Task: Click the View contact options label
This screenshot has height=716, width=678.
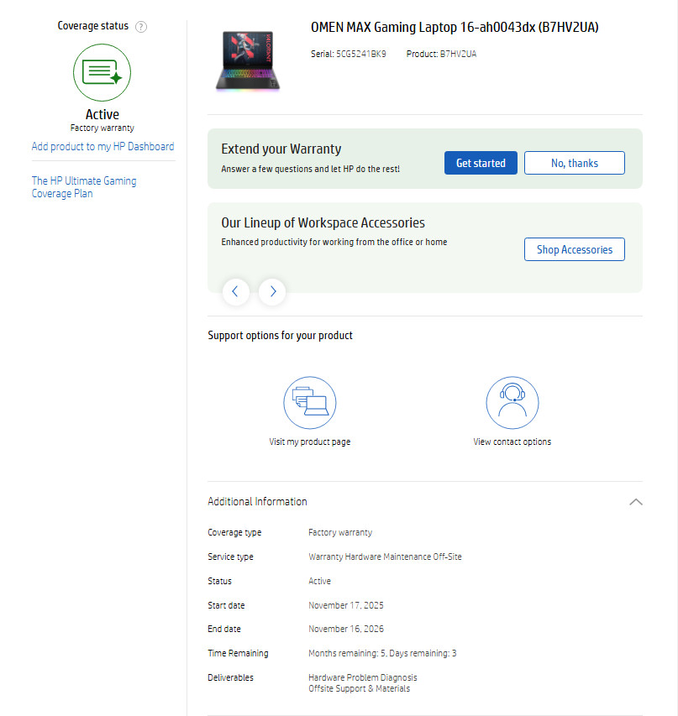Action: tap(512, 442)
